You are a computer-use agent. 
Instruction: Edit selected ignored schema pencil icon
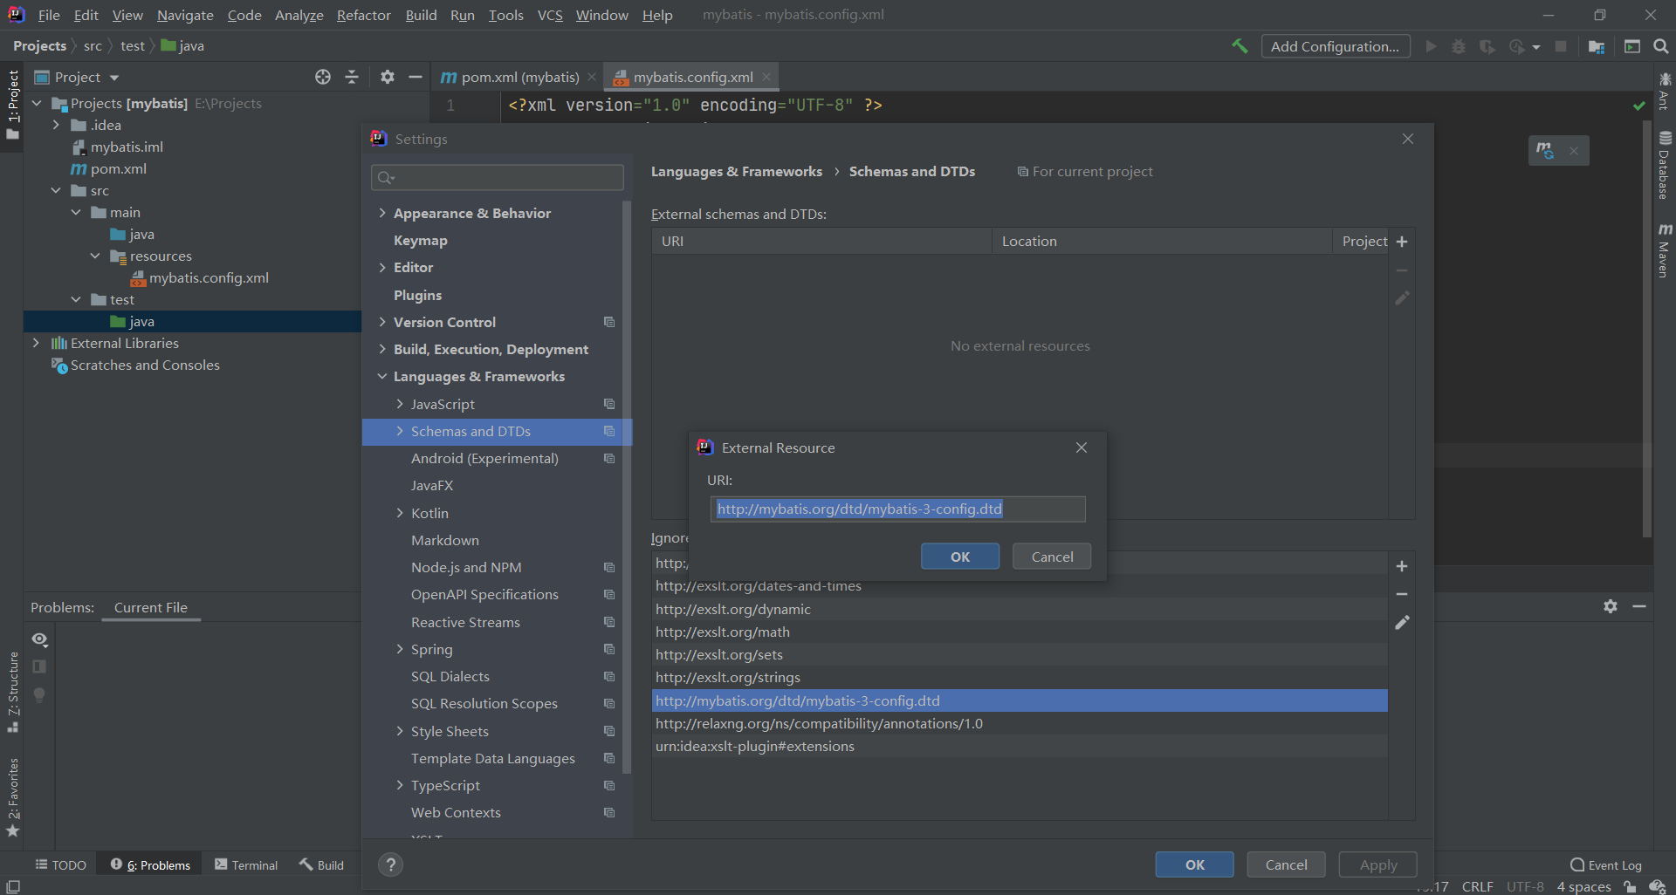(1402, 622)
